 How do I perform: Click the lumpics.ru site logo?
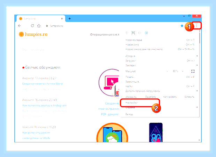coord(33,34)
